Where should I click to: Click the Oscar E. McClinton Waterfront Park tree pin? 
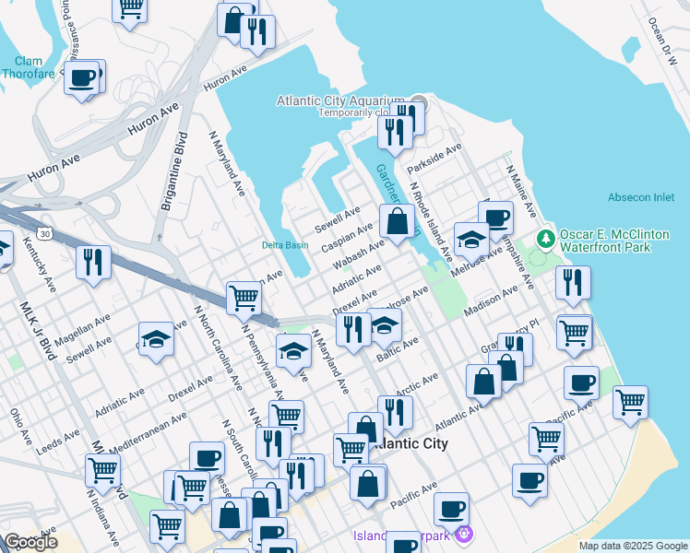(x=546, y=239)
